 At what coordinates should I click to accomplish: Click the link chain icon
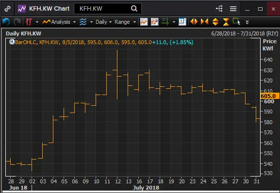click(7, 9)
